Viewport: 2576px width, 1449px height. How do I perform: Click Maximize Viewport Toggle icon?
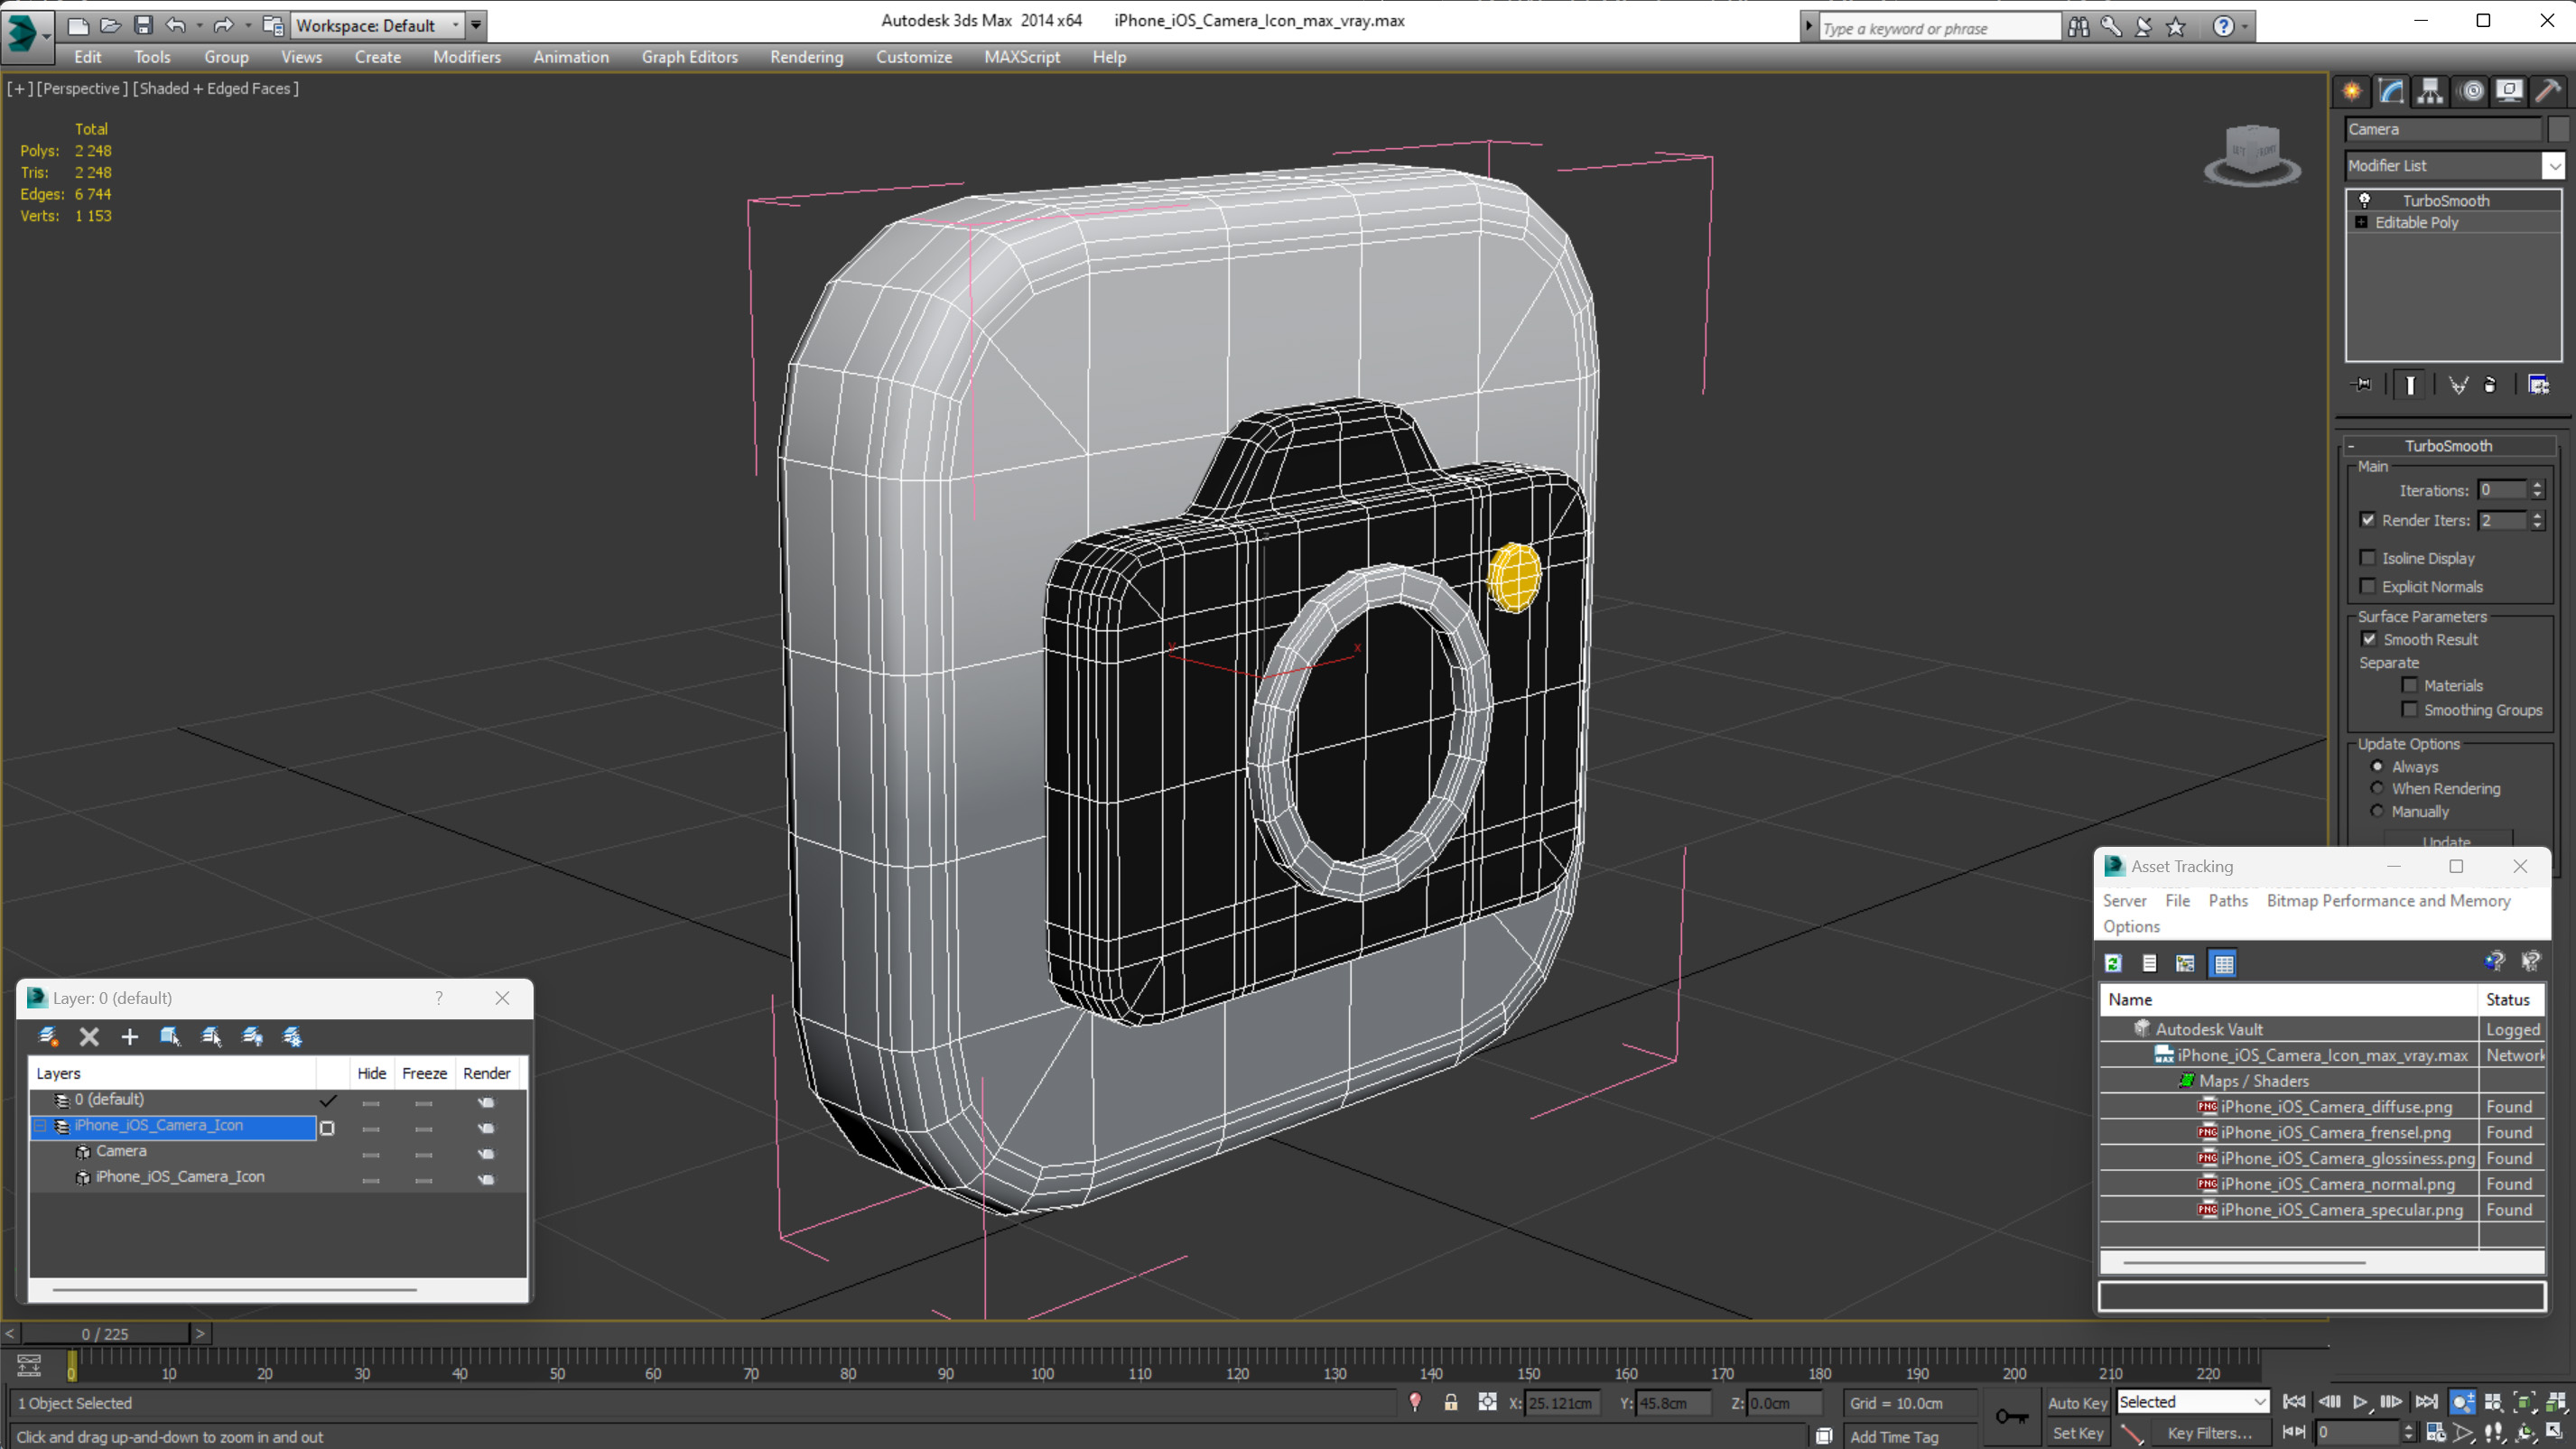(x=2555, y=1433)
